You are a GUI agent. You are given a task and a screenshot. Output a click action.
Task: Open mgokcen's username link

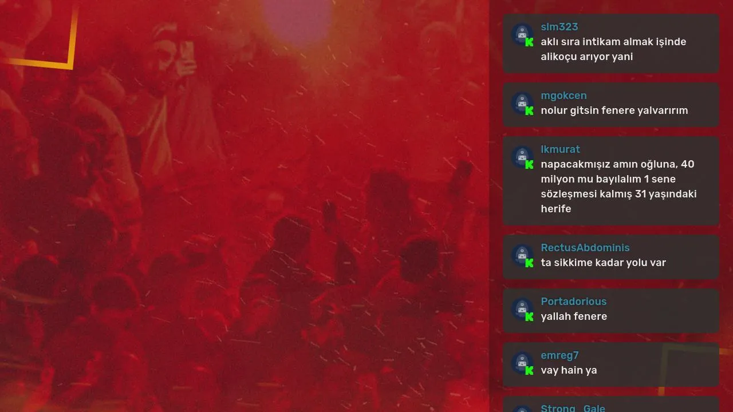pos(563,96)
